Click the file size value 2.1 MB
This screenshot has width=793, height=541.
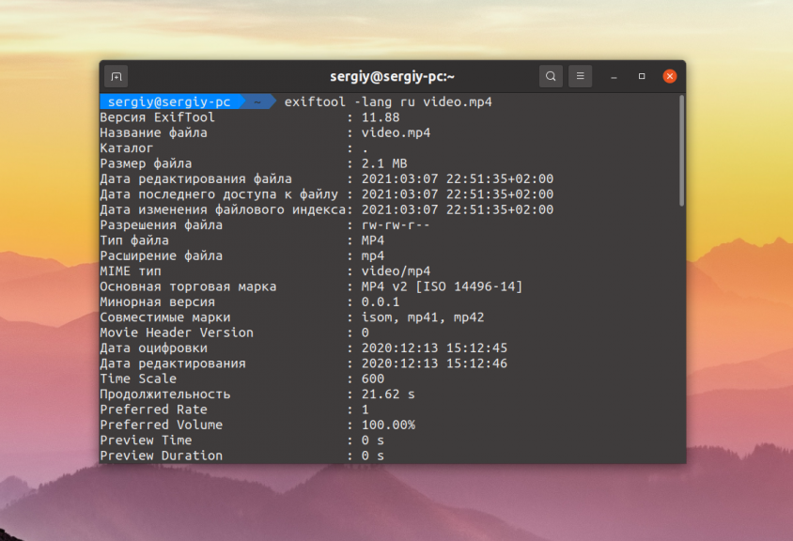pyautogui.click(x=384, y=163)
